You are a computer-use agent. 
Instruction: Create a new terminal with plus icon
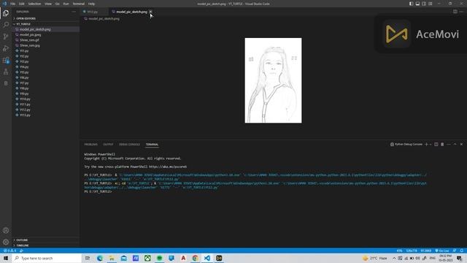pos(426,145)
